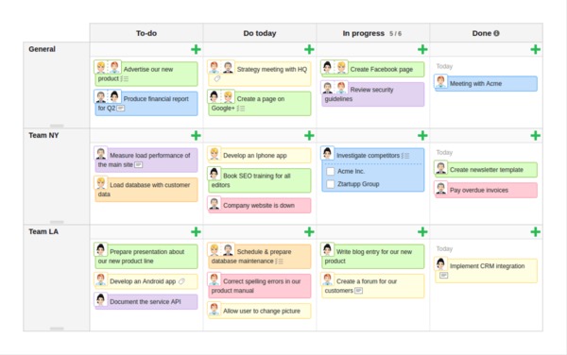567x355 pixels.
Task: Open orange Load database with customer data card
Action: [146, 189]
